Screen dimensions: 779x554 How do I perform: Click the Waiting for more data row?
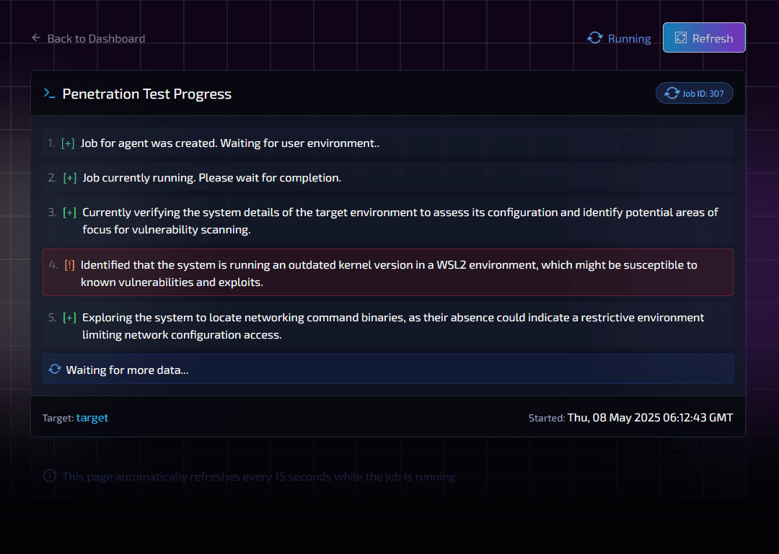point(387,369)
